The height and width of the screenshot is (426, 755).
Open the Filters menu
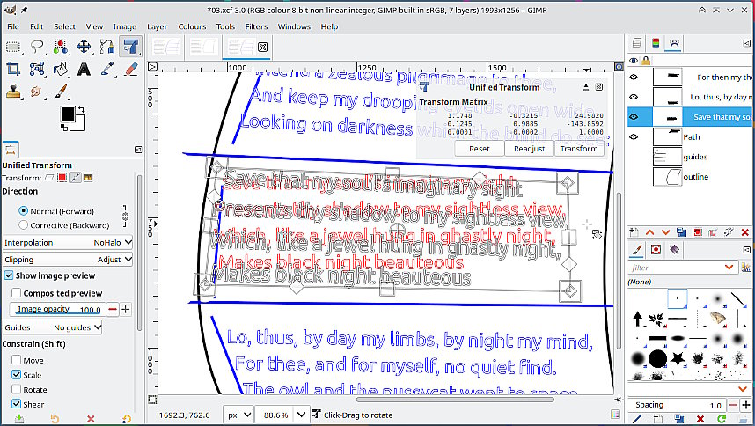256,26
